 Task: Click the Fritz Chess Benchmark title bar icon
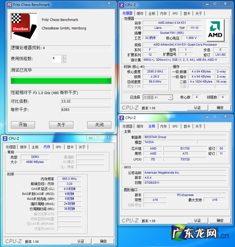tap(9, 5)
